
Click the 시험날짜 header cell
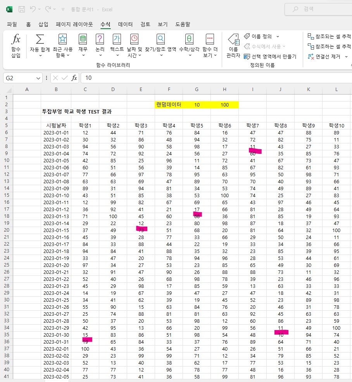[56, 126]
